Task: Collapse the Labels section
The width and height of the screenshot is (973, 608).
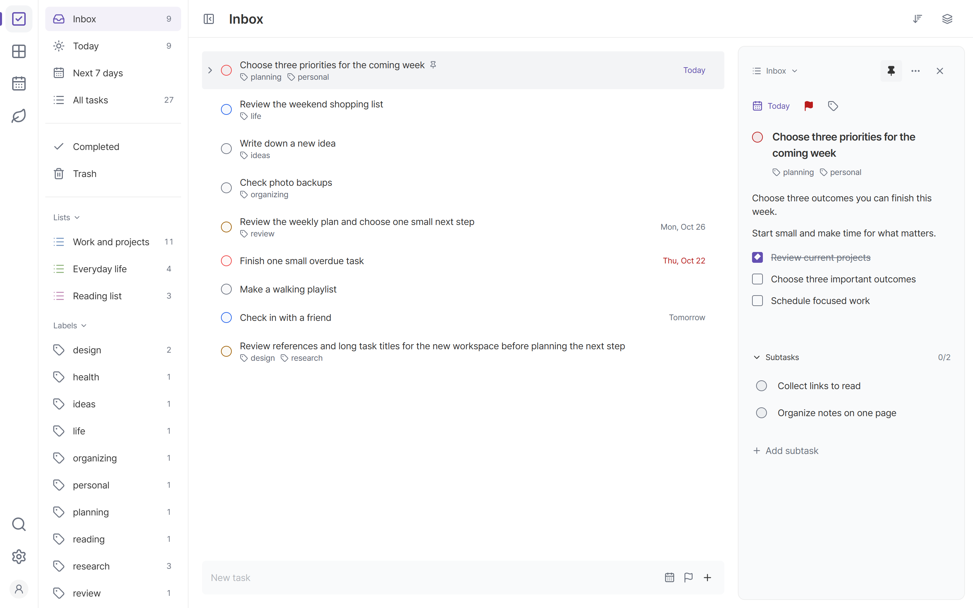Action: 70,325
